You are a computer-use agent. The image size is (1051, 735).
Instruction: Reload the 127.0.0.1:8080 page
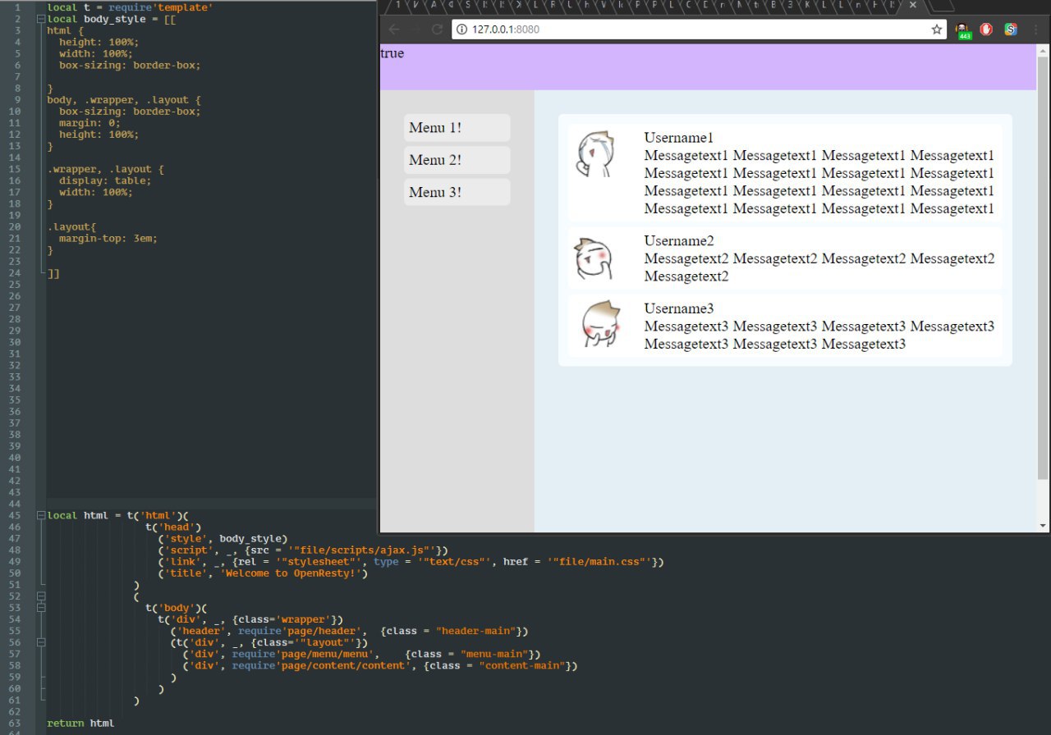(x=437, y=30)
